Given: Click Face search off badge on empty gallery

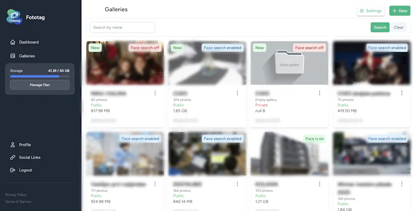Looking at the screenshot, I should [x=309, y=47].
